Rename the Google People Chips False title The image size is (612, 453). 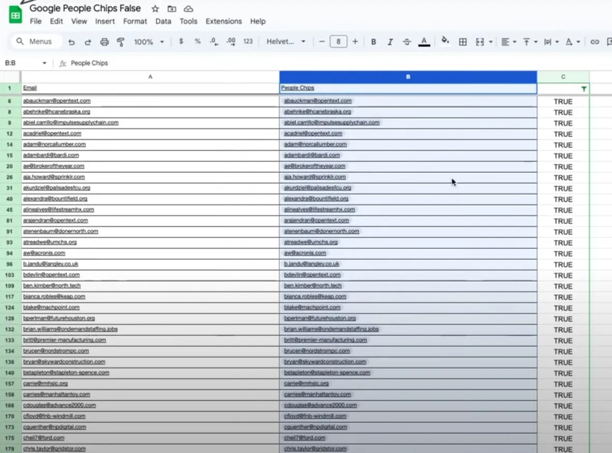[x=85, y=8]
